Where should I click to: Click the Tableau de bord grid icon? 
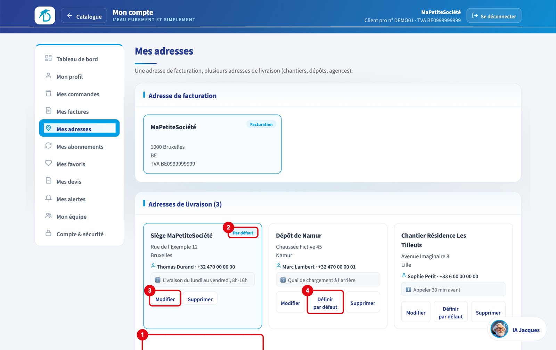48,58
